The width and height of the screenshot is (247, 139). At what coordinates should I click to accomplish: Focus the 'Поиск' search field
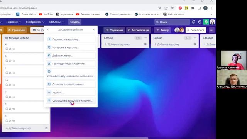point(172,22)
